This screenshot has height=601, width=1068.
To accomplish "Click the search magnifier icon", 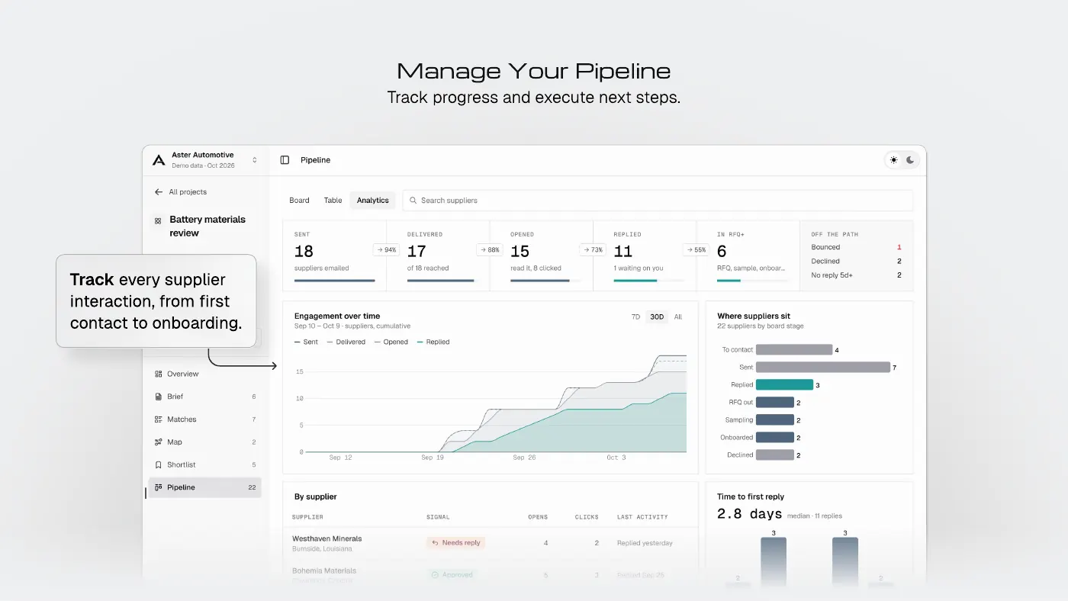I will tap(413, 201).
